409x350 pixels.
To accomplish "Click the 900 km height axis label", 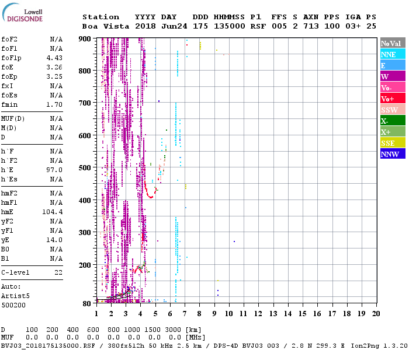I will pos(85,39).
